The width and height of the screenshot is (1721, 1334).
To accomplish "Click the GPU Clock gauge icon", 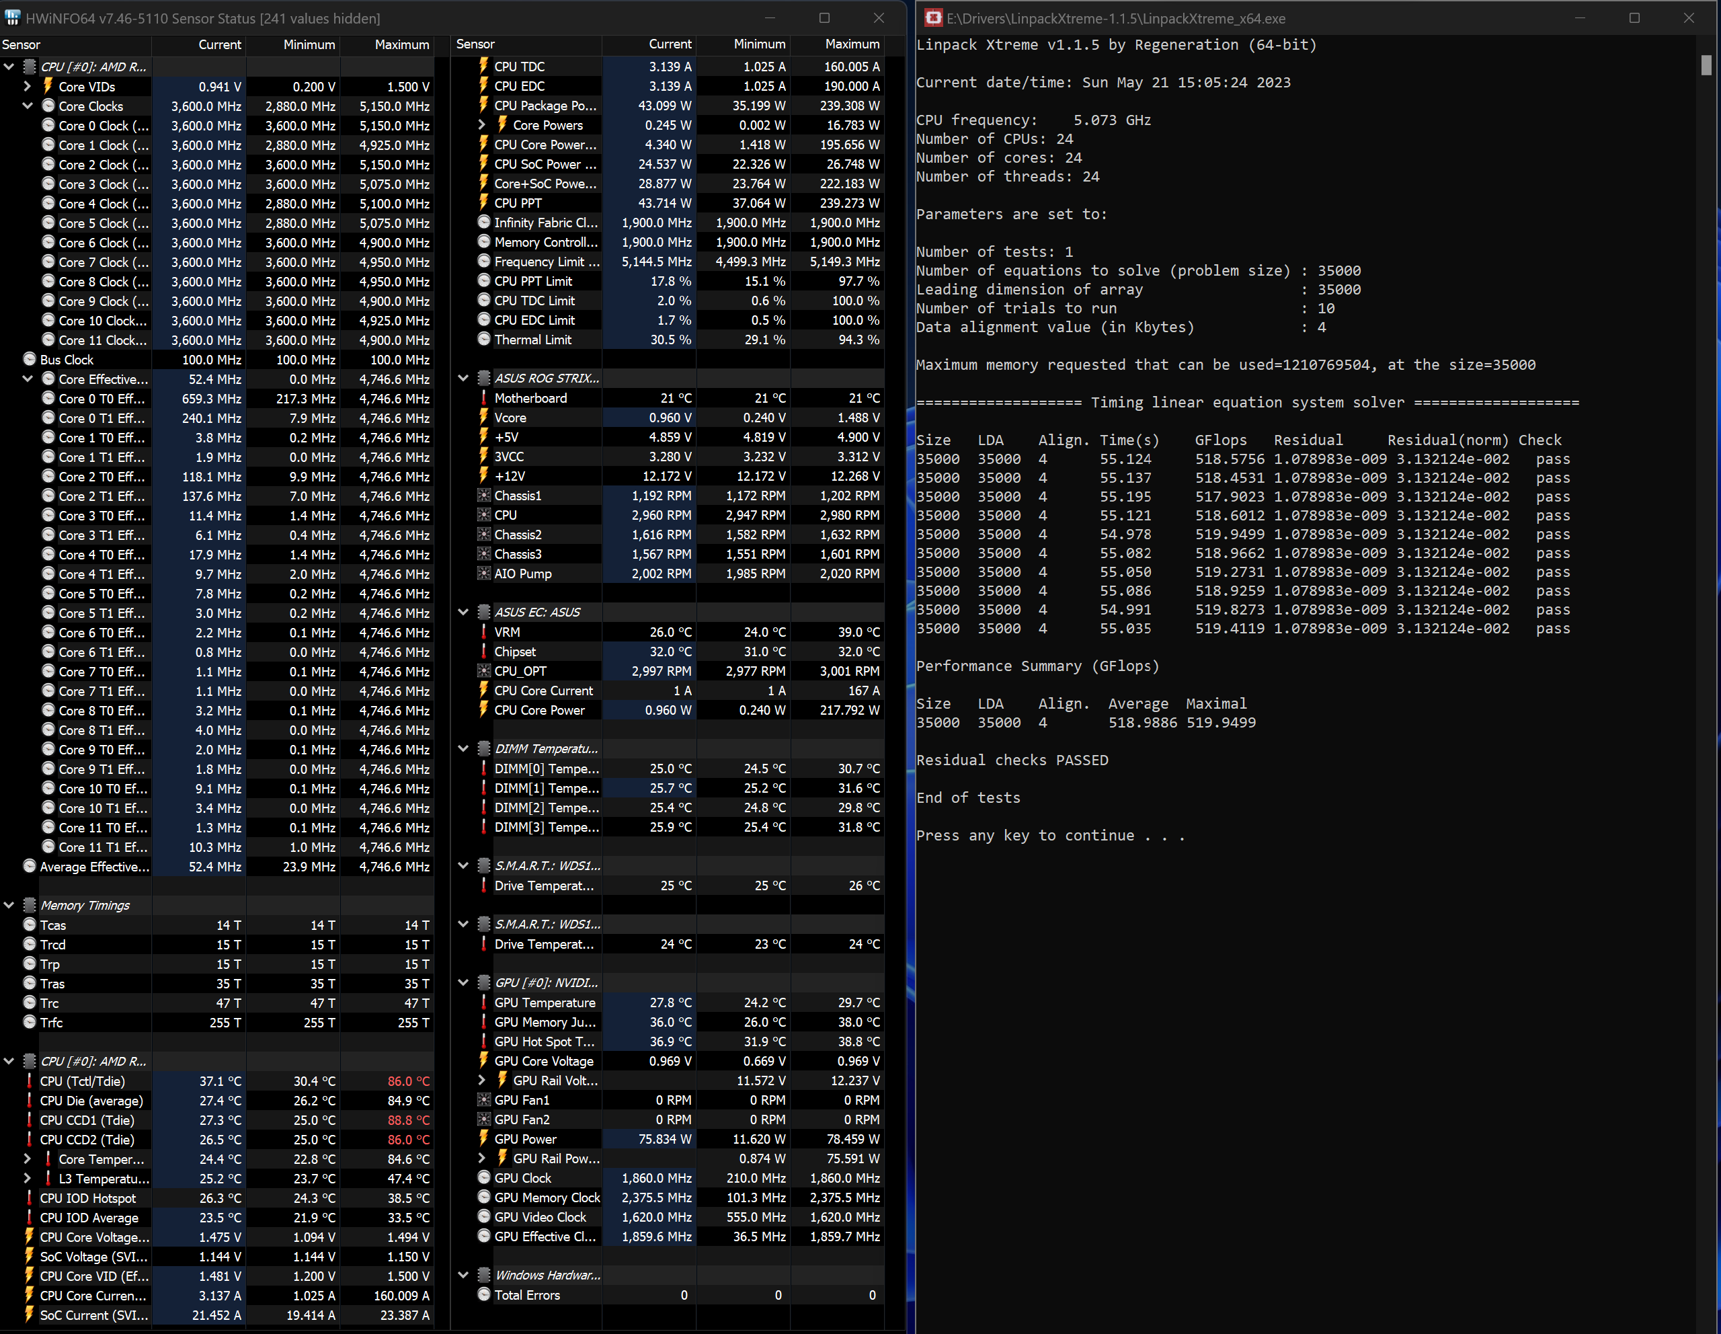I will tap(484, 1177).
